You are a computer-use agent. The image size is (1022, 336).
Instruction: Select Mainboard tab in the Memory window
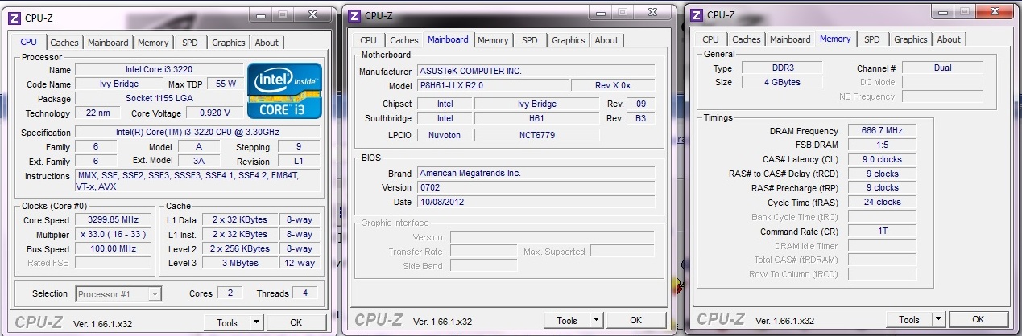[x=790, y=39]
